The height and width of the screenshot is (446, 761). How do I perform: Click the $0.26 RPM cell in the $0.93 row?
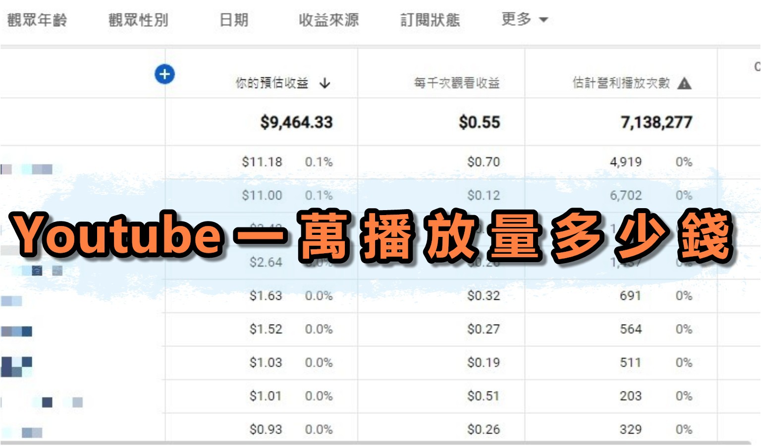click(484, 429)
